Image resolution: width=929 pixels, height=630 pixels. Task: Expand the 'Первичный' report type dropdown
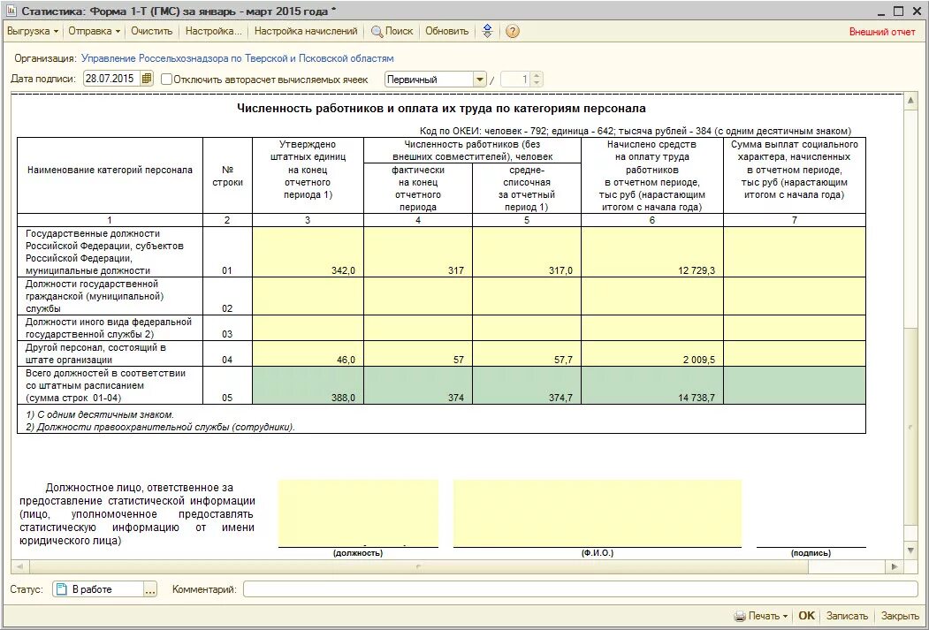tap(479, 80)
